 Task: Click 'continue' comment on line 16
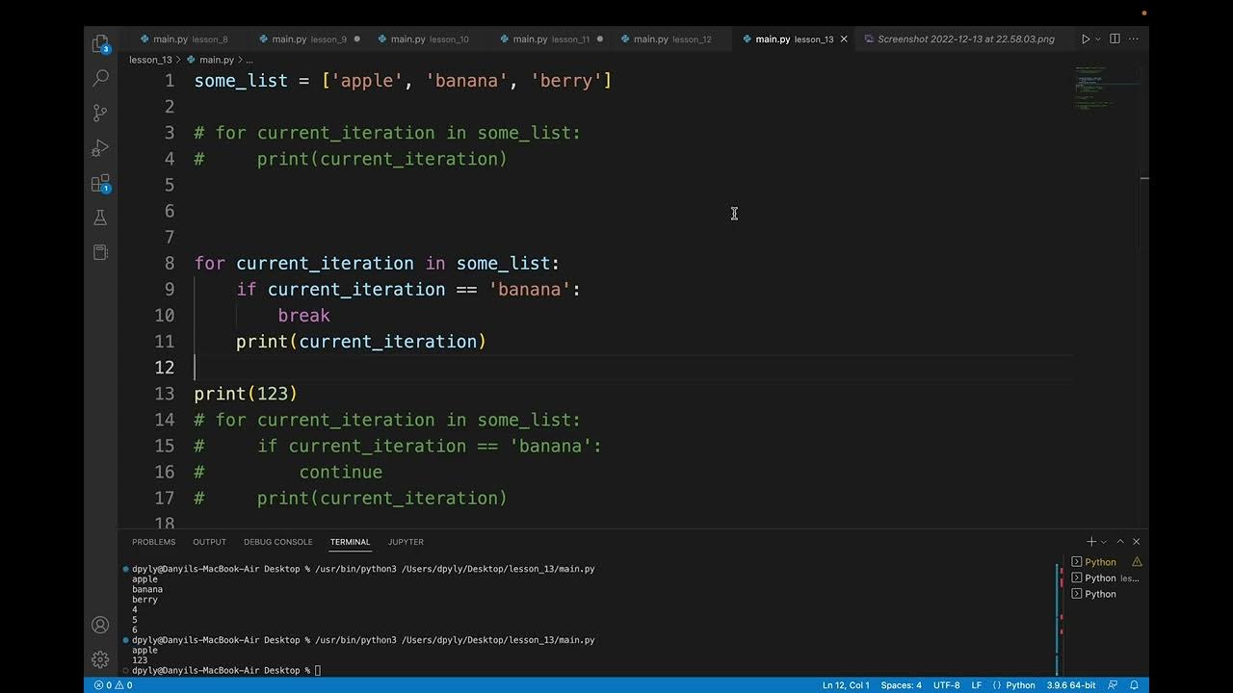[x=340, y=473]
